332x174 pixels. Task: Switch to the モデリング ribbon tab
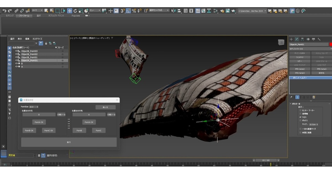click(10, 16)
